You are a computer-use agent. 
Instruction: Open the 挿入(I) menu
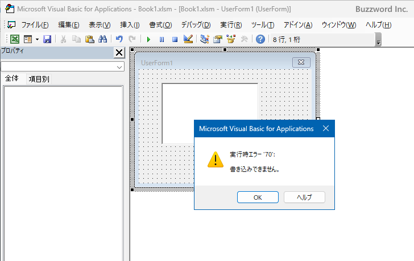(x=130, y=25)
